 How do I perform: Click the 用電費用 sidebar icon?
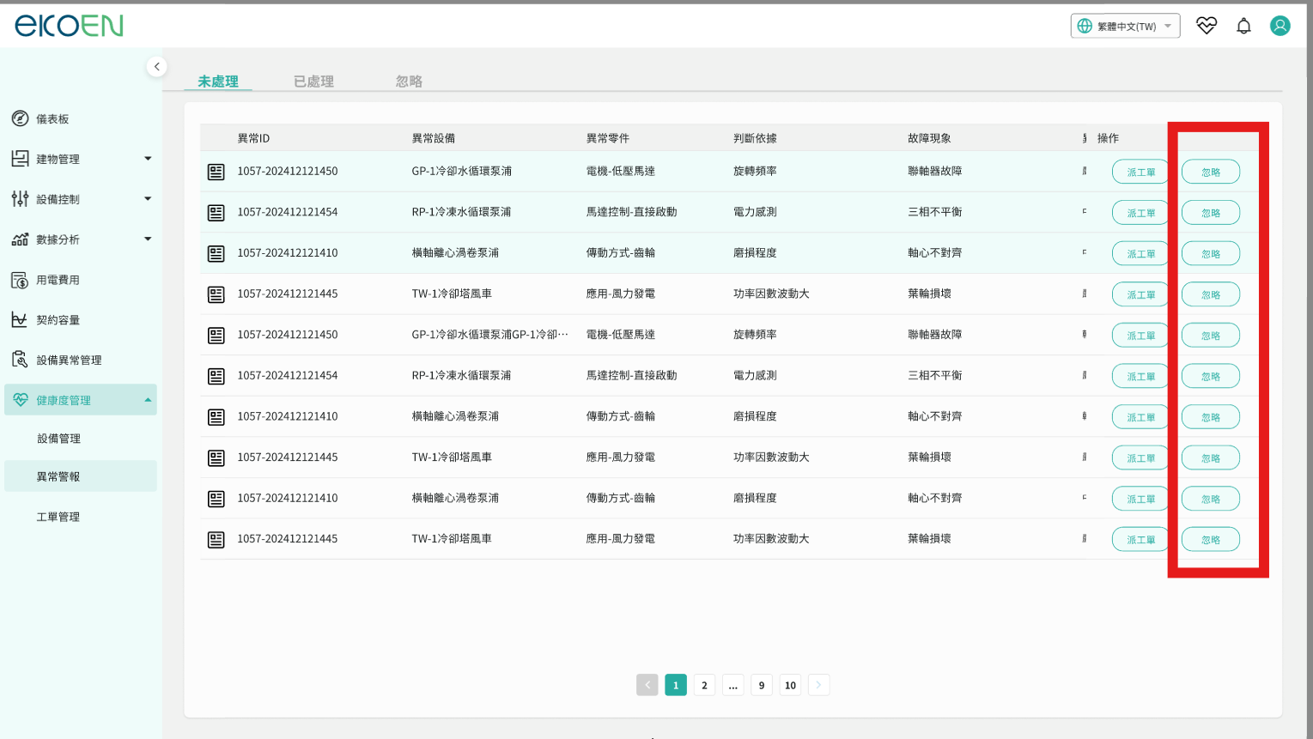(x=20, y=280)
